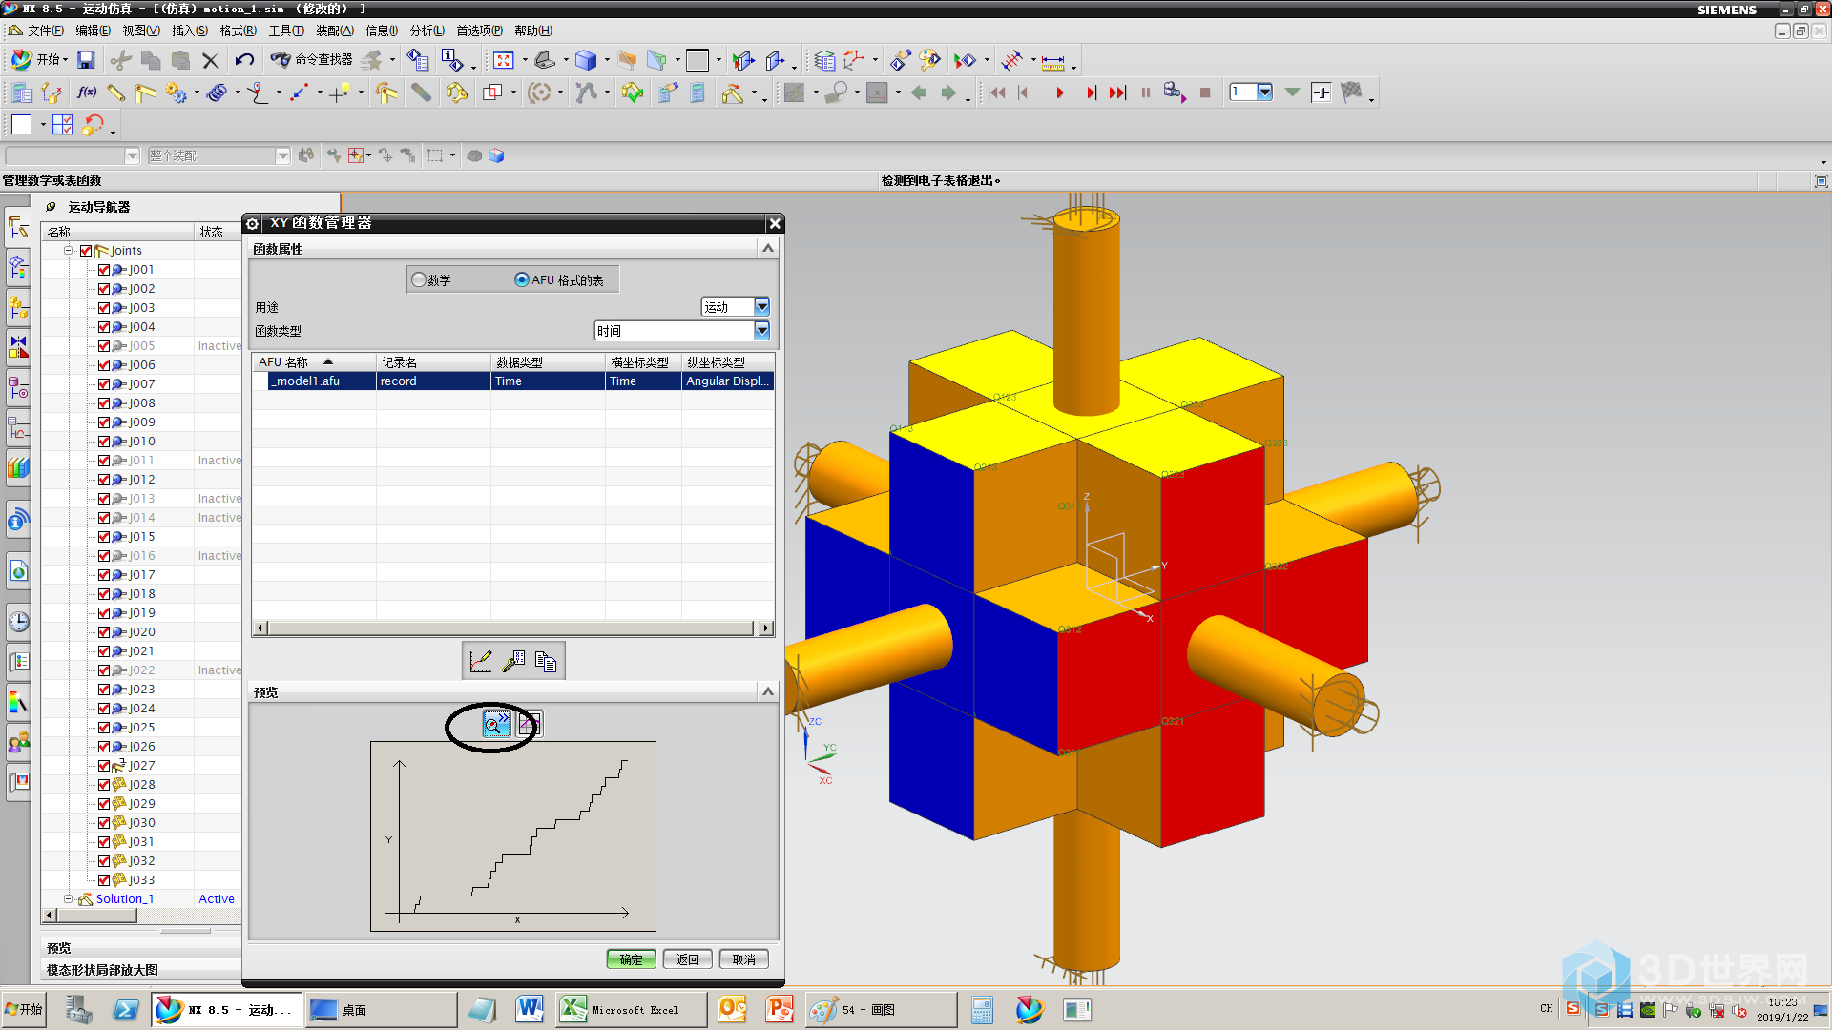
Task: Toggle the J027 joint checkbox
Action: [104, 766]
